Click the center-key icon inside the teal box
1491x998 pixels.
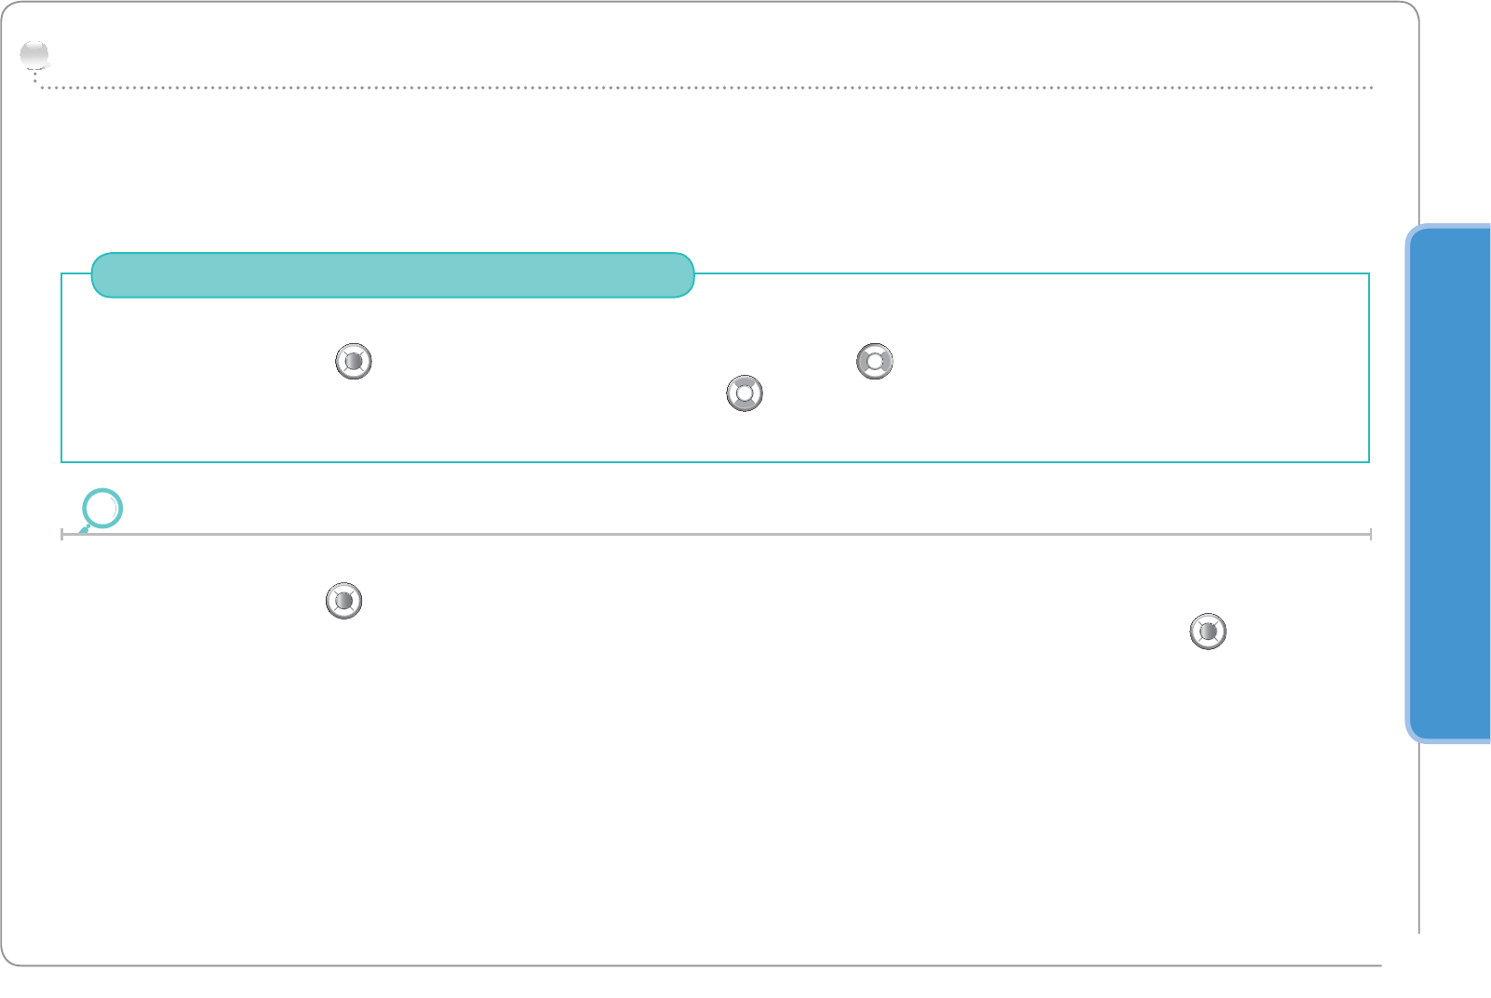pyautogui.click(x=354, y=361)
